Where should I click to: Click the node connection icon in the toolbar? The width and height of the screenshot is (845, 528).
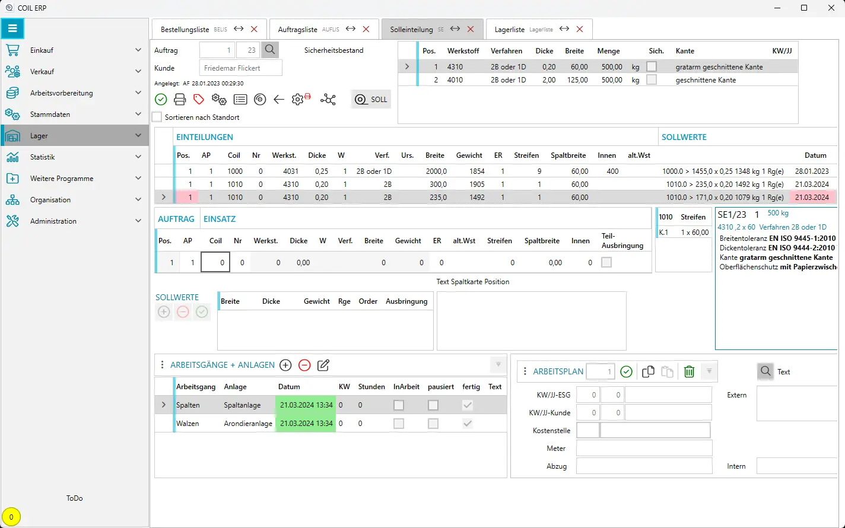328,99
